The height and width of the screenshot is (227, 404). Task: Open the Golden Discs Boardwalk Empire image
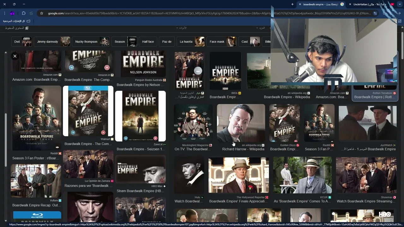284,123
